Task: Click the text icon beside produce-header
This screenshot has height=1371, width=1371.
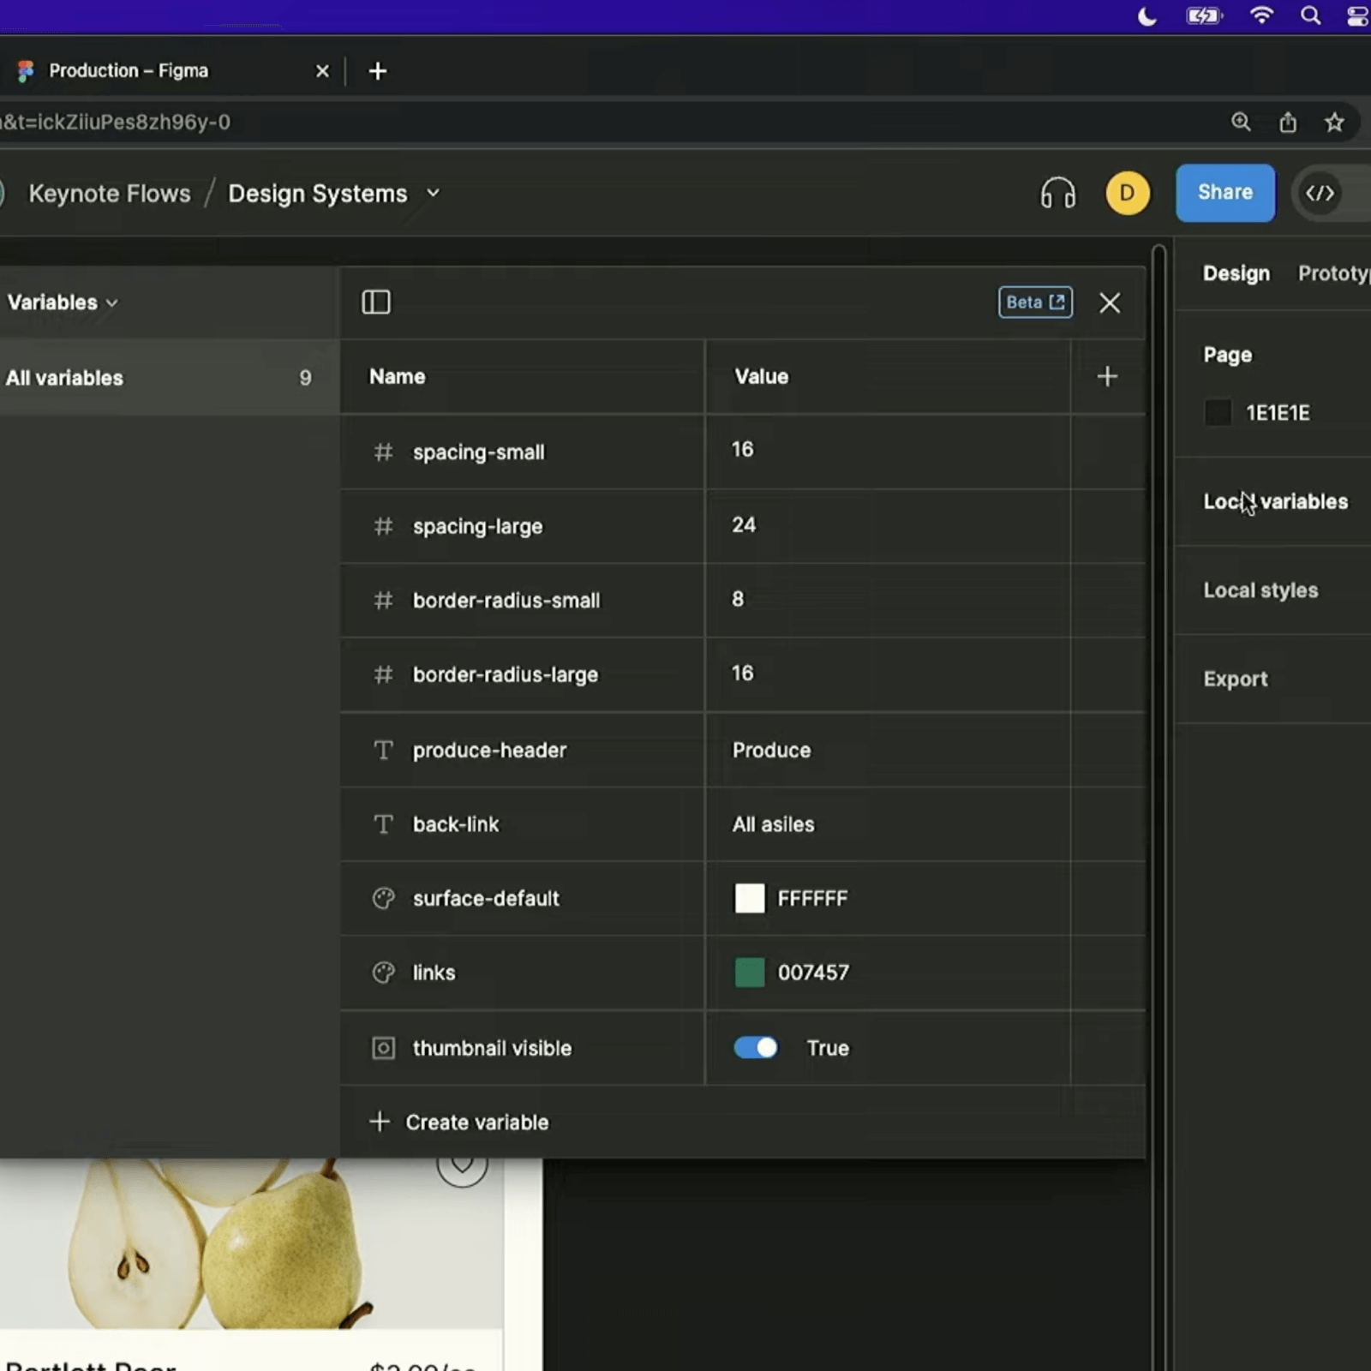Action: (x=383, y=750)
